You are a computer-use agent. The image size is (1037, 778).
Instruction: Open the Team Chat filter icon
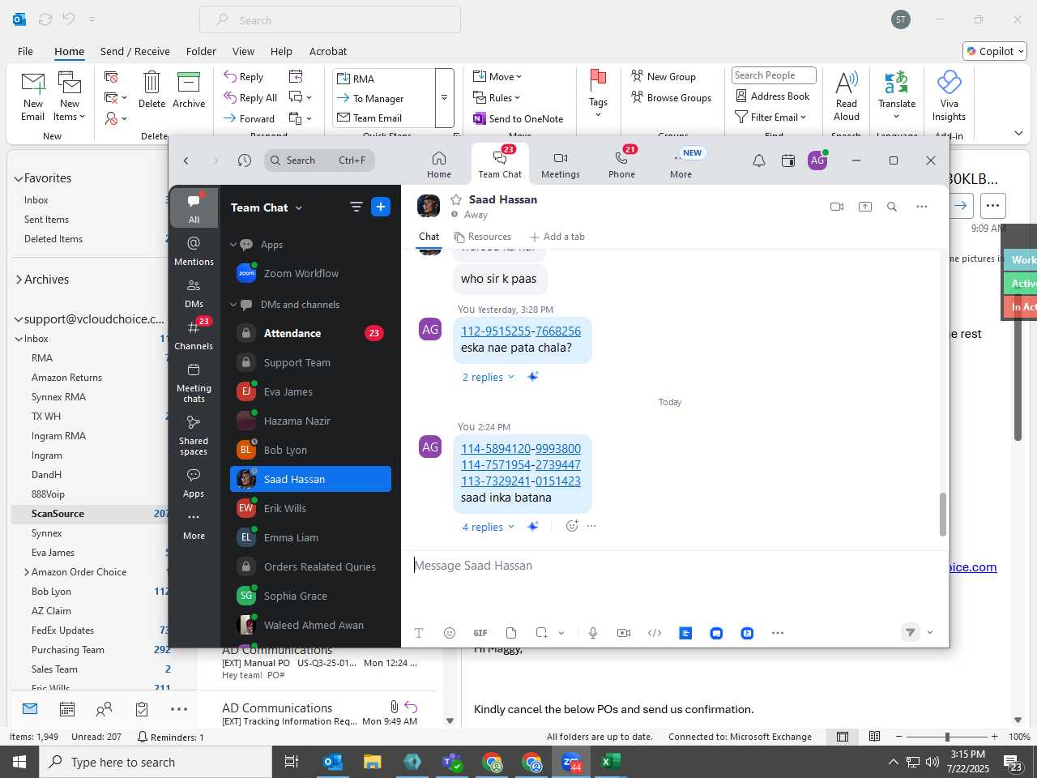coord(356,207)
